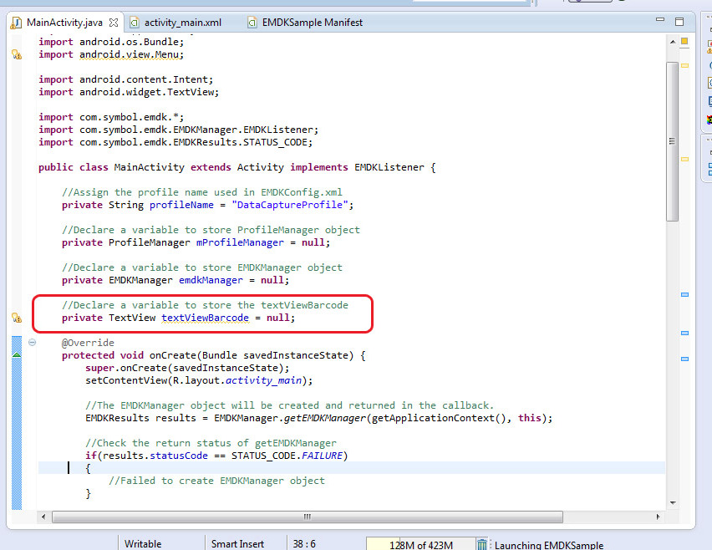
Task: Close the MainActivity.java editor tab
Action: pos(114,23)
